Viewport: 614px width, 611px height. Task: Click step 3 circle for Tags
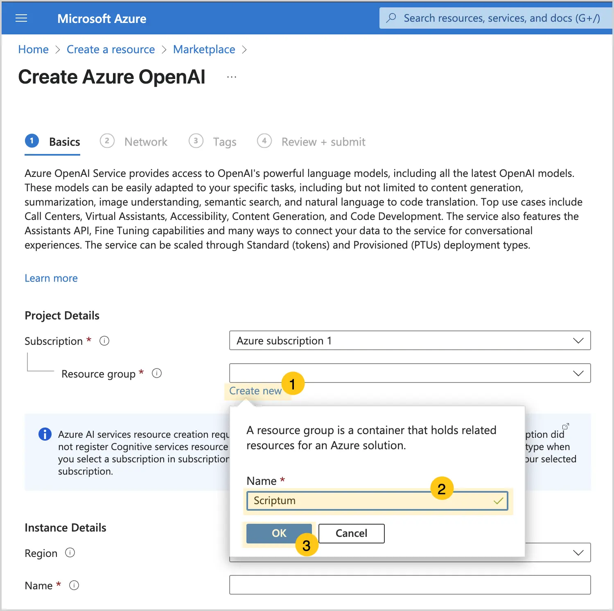point(196,141)
